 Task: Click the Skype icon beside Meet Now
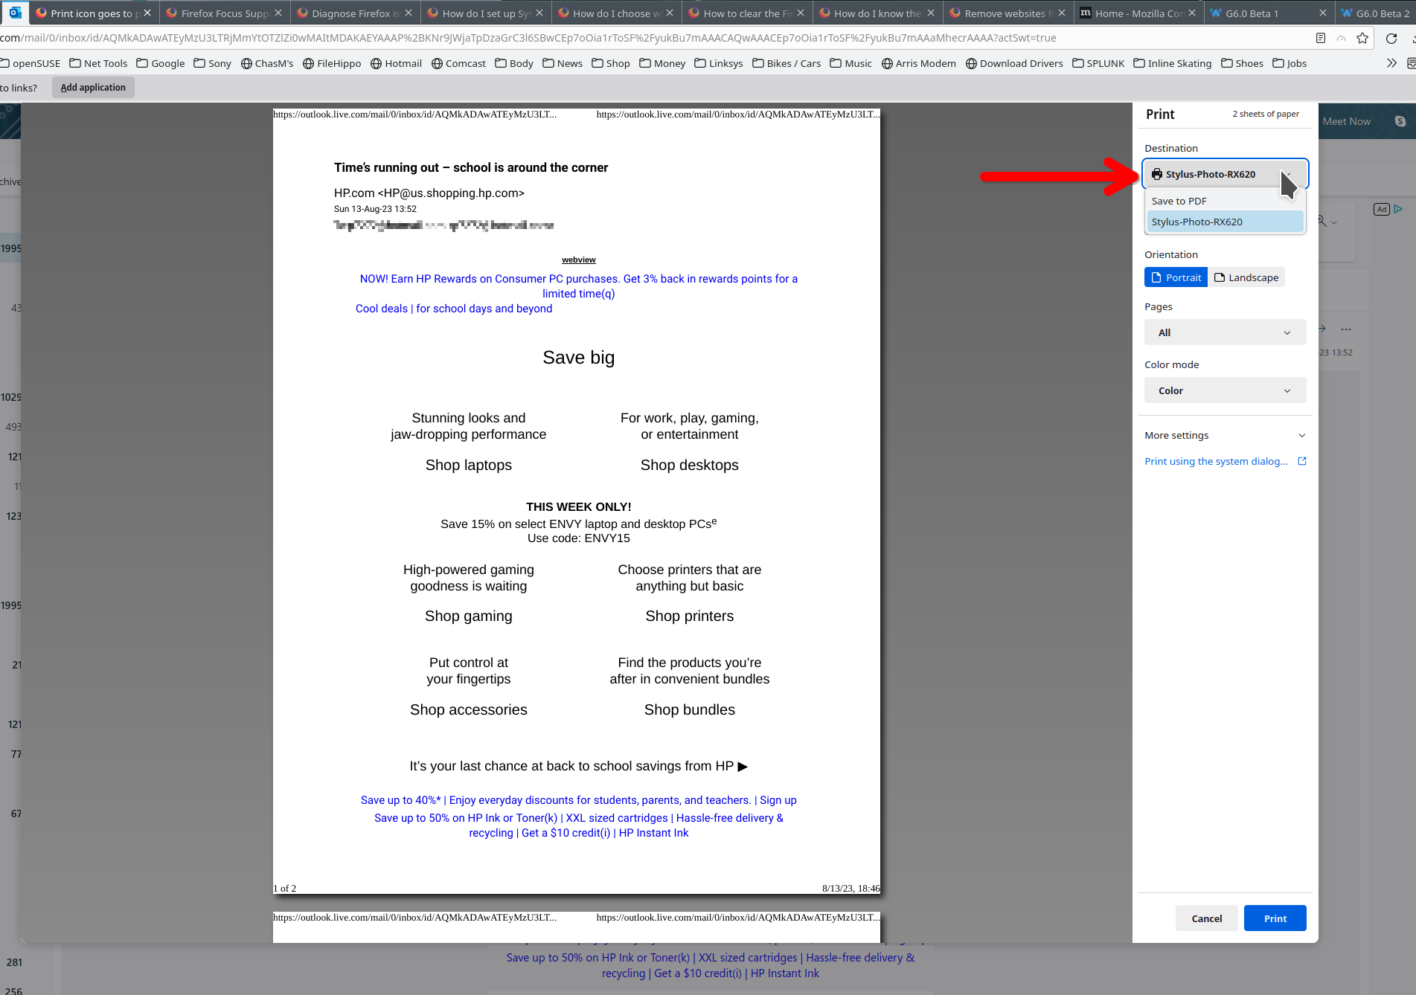pyautogui.click(x=1400, y=121)
